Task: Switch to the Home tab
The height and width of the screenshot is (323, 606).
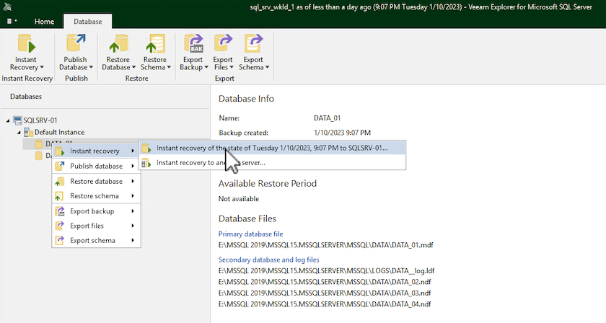Action: click(44, 22)
